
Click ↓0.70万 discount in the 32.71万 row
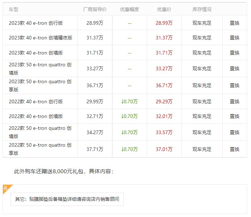[x=129, y=116]
